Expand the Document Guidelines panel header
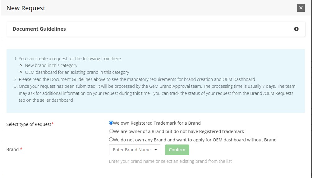 point(39,29)
